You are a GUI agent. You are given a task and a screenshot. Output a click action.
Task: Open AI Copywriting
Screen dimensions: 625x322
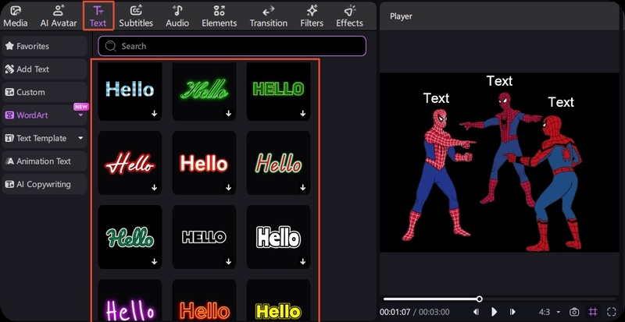(x=45, y=184)
